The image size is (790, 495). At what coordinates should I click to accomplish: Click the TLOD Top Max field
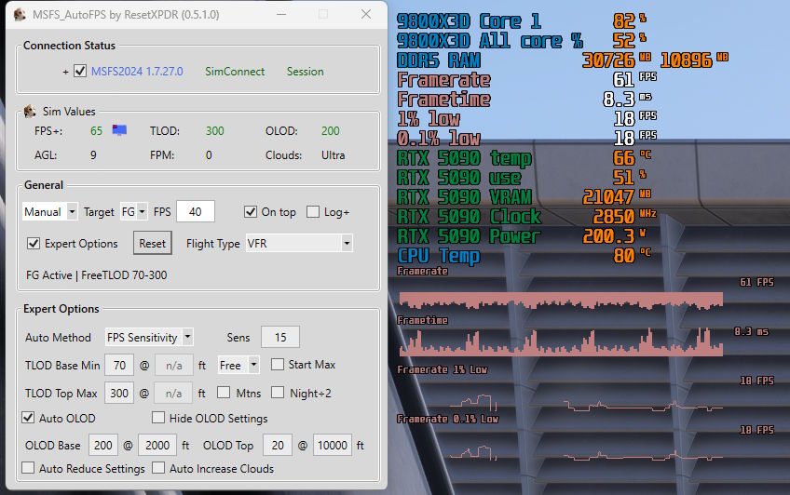119,393
